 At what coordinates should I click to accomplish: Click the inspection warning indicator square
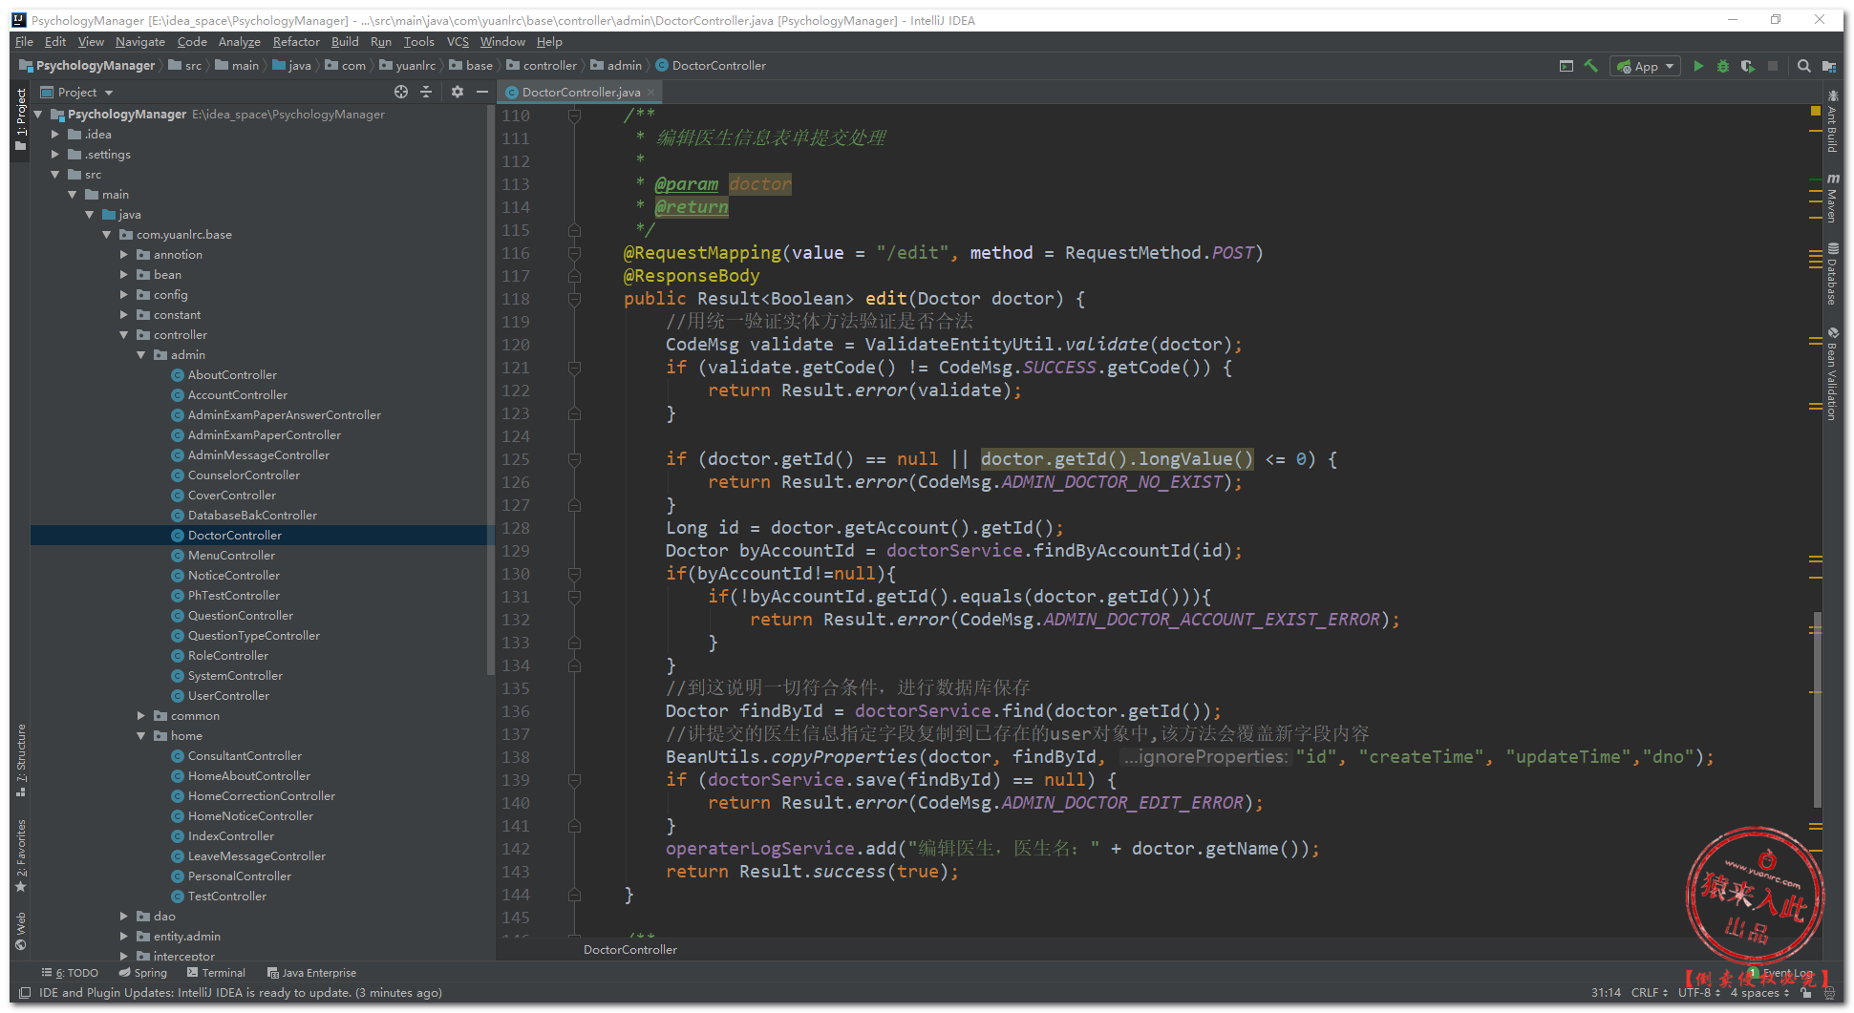click(1815, 112)
